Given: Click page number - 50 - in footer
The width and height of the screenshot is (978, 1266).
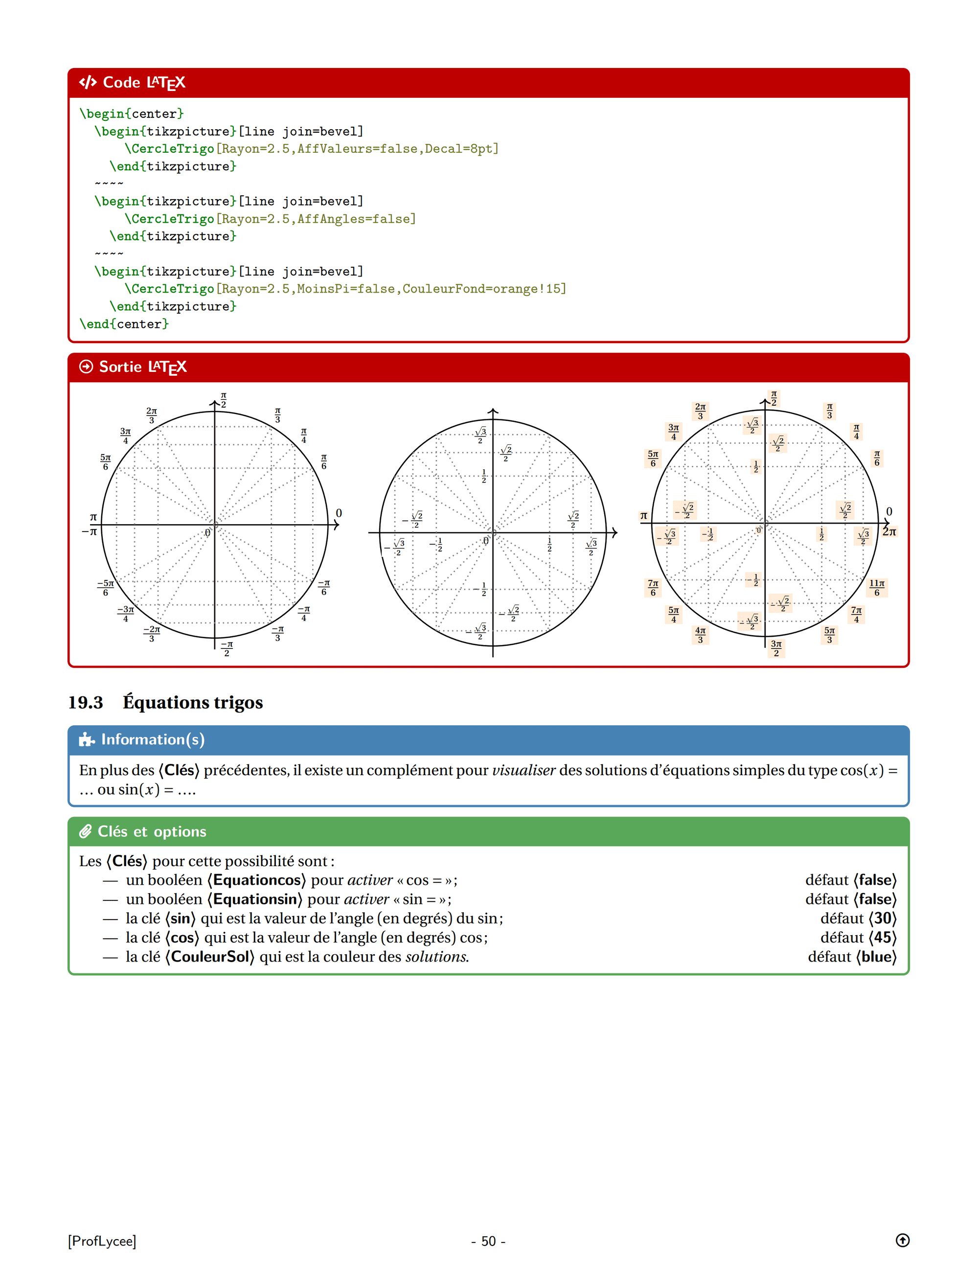Looking at the screenshot, I should [488, 1241].
